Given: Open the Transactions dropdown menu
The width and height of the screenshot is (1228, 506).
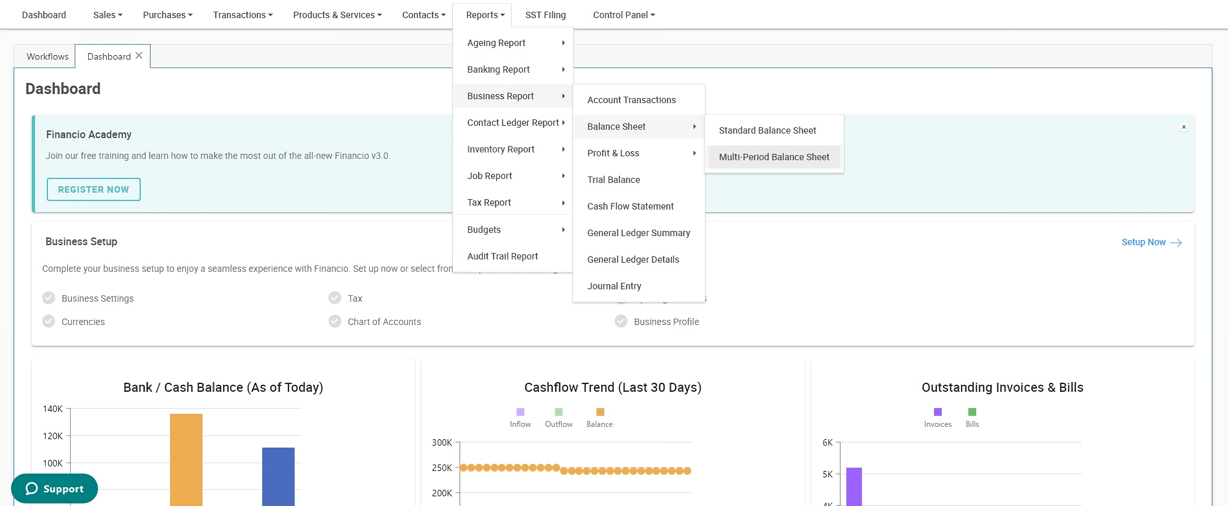Looking at the screenshot, I should pos(243,15).
